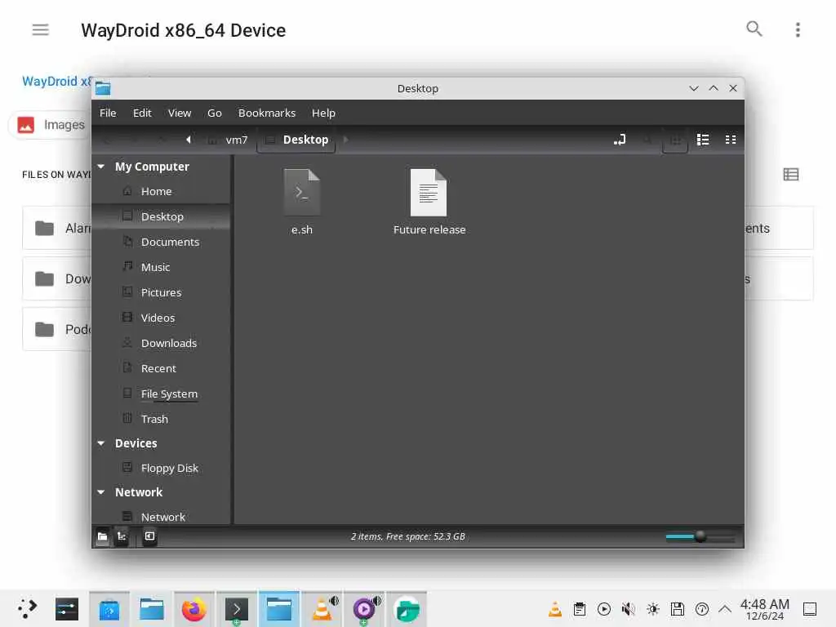Select the Images chip in WayDroid files
Screen dimensions: 836x627
(51, 125)
